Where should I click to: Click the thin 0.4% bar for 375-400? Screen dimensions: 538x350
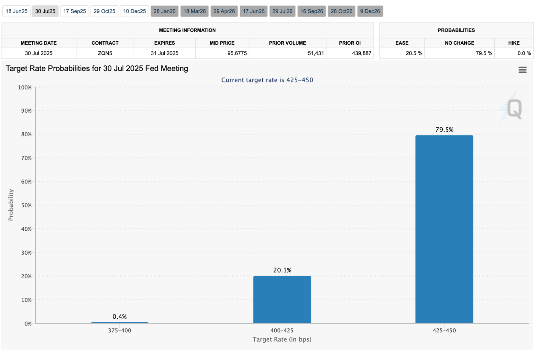(119, 323)
